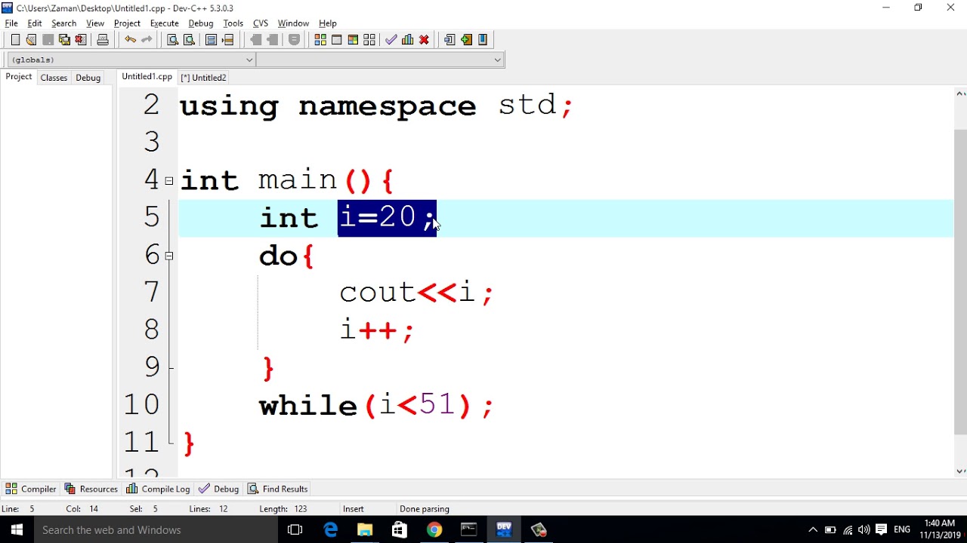Click the indent left toolbar icon
This screenshot has width=967, height=543.
pyautogui.click(x=256, y=40)
